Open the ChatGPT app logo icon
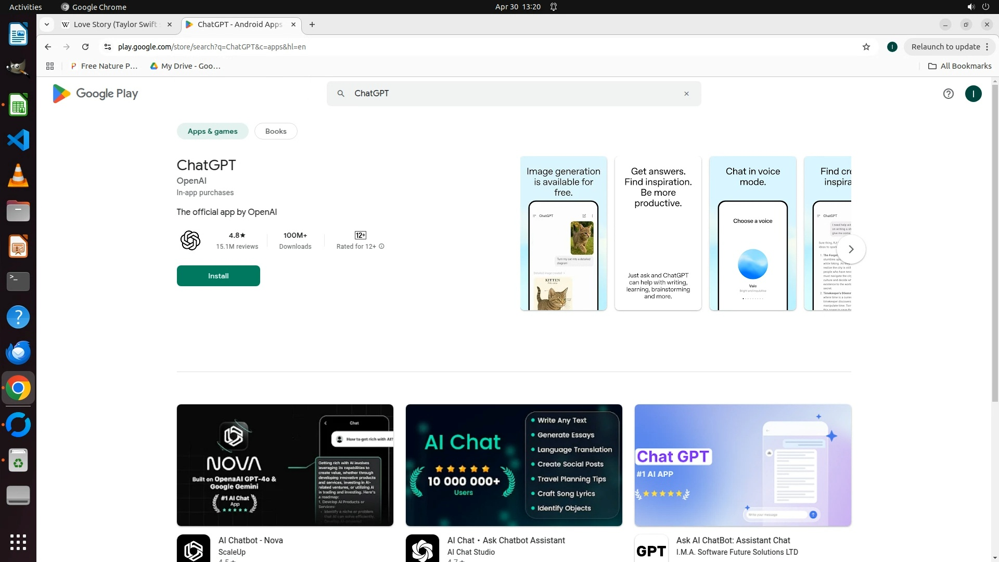This screenshot has width=999, height=562. click(190, 240)
